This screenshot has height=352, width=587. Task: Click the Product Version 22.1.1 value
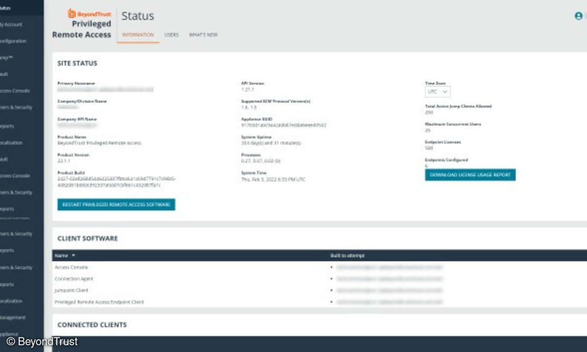65,161
